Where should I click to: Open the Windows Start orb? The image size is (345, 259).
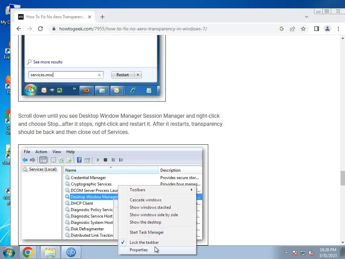9,252
